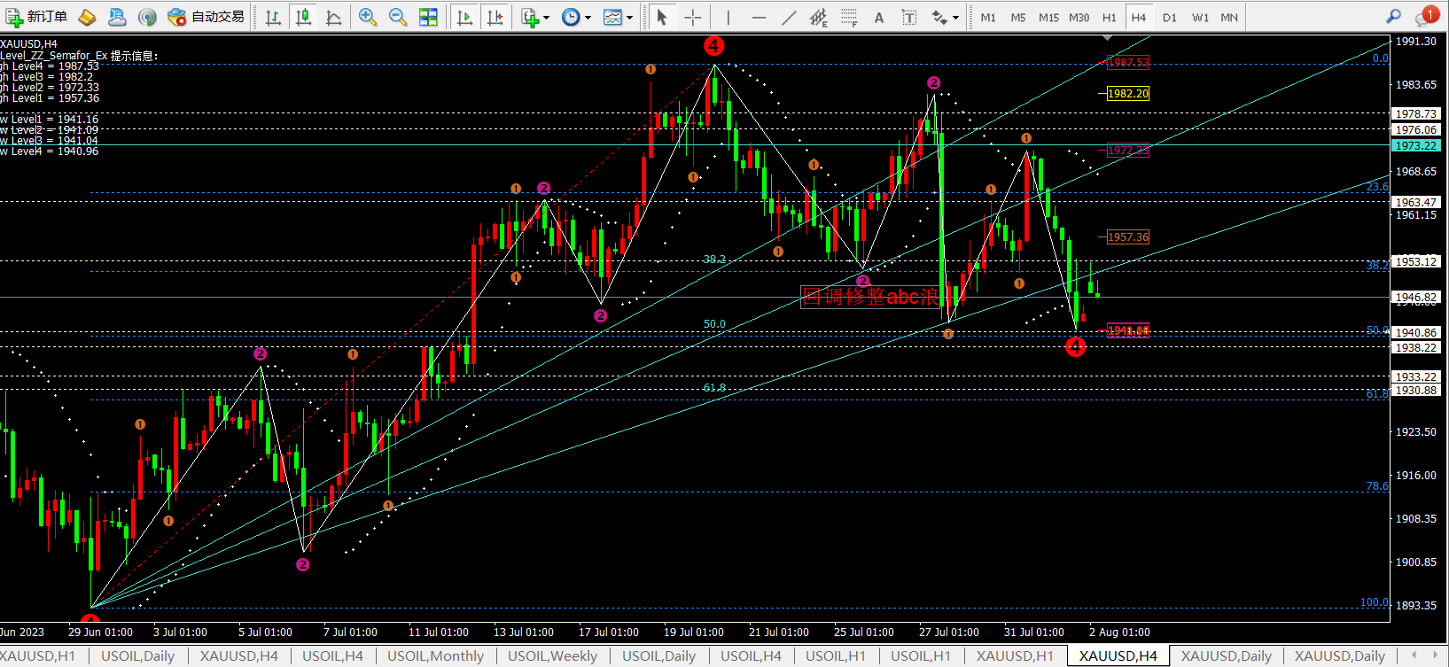Open the search magnifier
The width and height of the screenshot is (1449, 667).
(x=1394, y=17)
